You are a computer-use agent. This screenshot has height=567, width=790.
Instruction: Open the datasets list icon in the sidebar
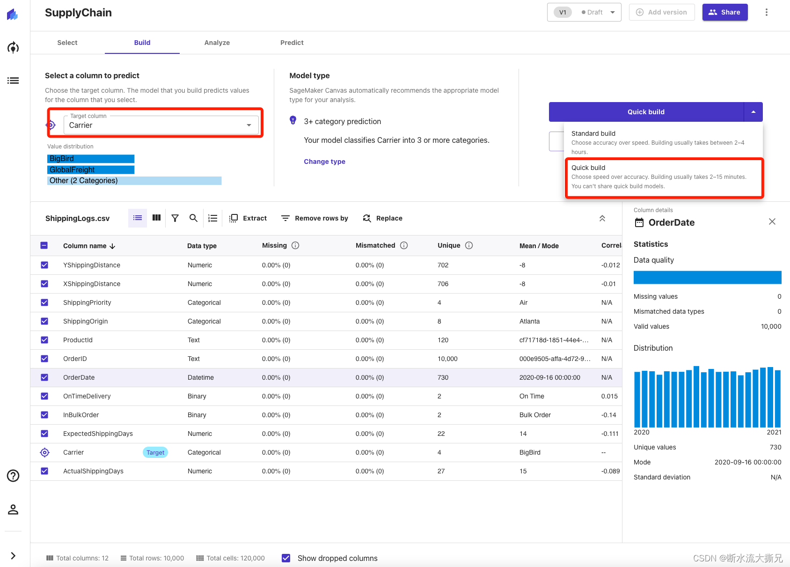point(13,81)
